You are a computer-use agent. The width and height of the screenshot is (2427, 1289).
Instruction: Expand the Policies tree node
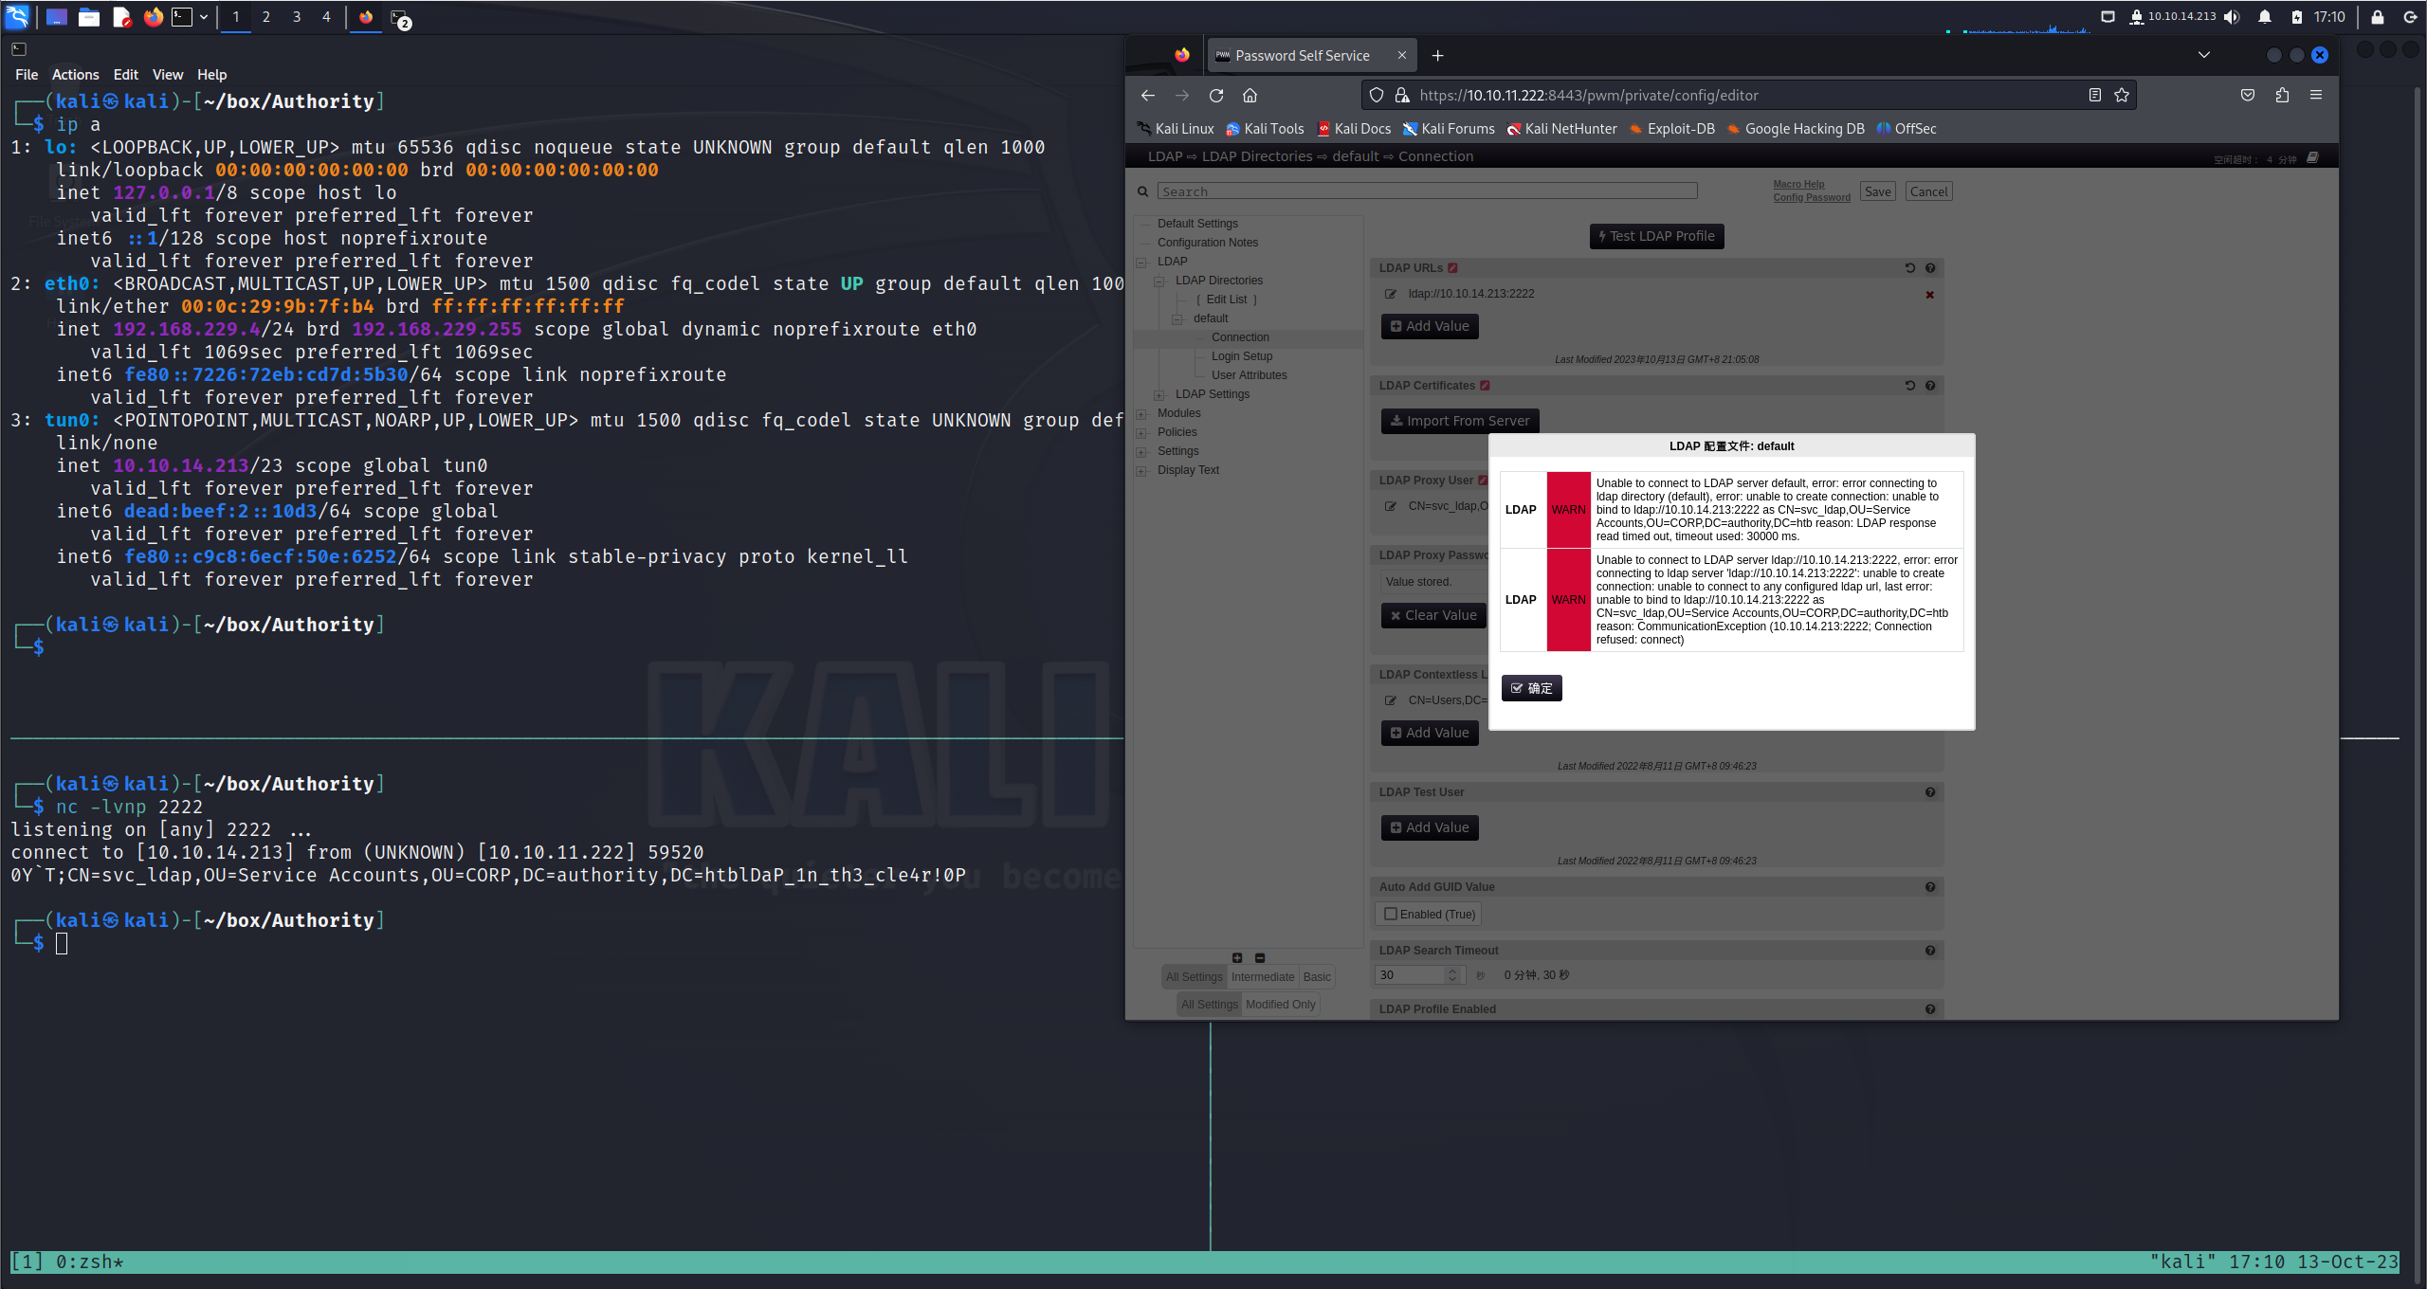click(1141, 433)
